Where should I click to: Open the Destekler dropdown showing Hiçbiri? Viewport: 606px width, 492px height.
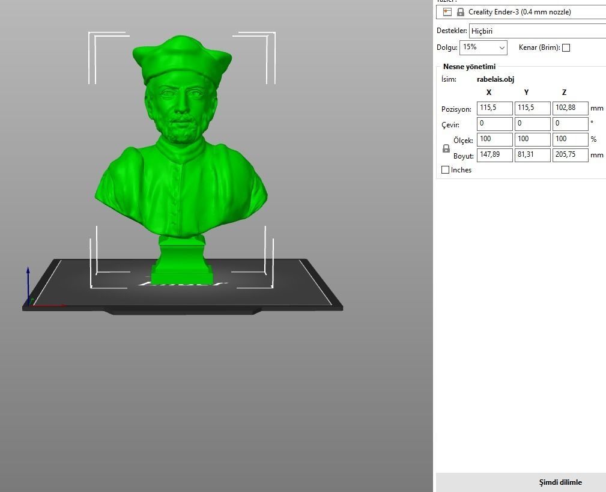[x=537, y=31]
